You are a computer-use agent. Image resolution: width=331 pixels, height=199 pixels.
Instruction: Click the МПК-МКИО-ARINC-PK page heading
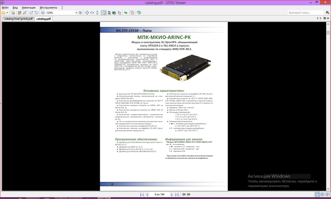tap(164, 37)
